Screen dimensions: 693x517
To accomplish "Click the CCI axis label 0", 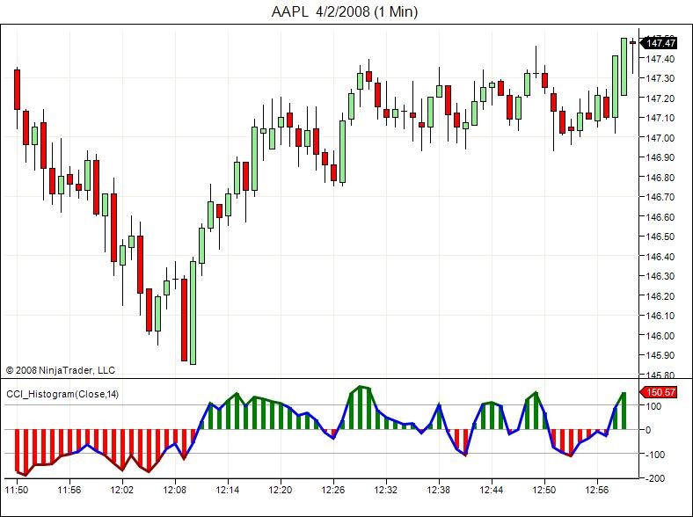I will pyautogui.click(x=648, y=430).
